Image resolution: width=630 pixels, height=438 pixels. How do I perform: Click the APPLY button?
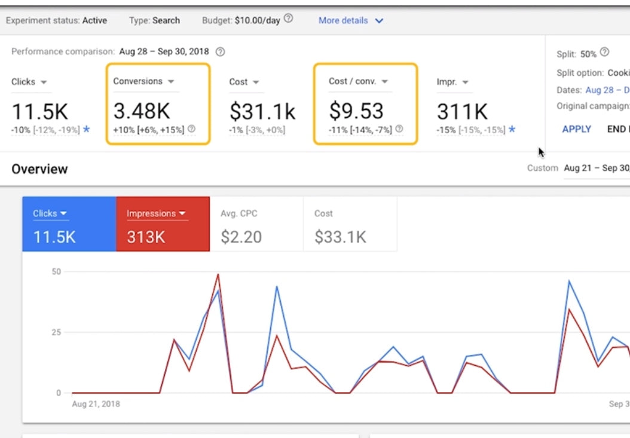click(x=577, y=129)
